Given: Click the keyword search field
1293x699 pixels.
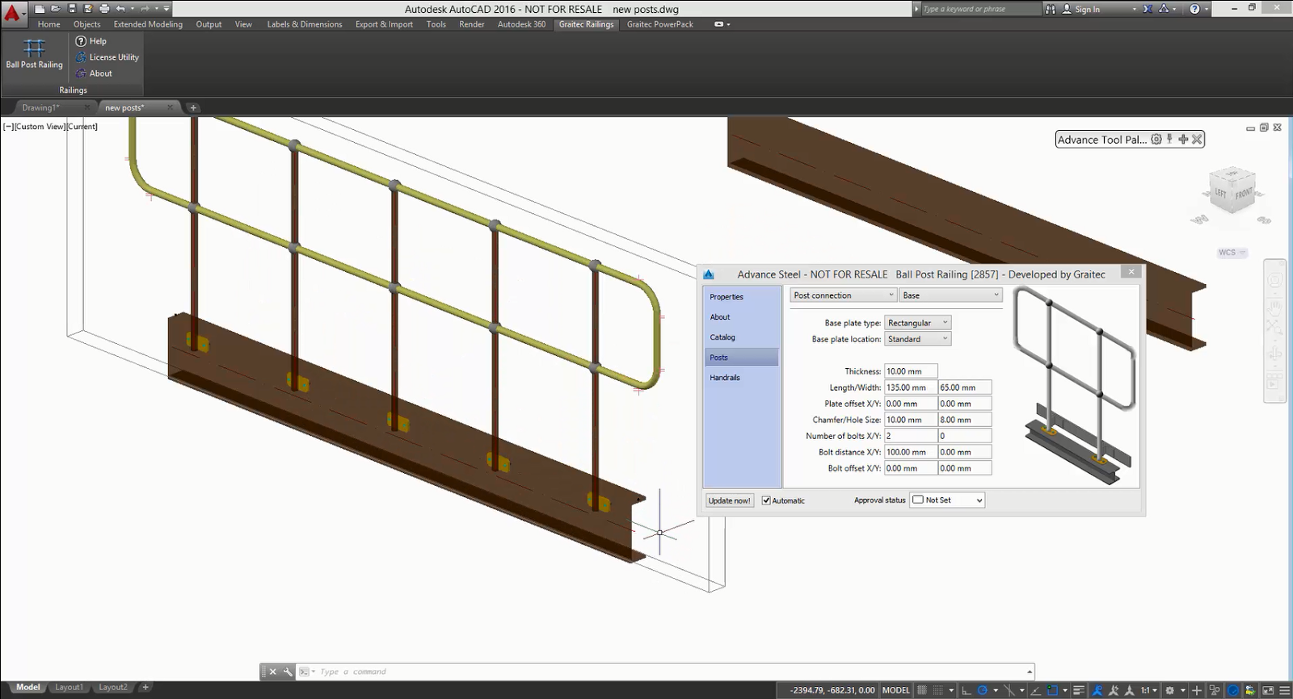Looking at the screenshot, I should click(x=980, y=9).
